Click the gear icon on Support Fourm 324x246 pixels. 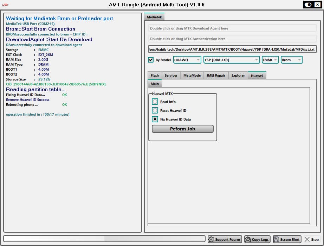211,239
